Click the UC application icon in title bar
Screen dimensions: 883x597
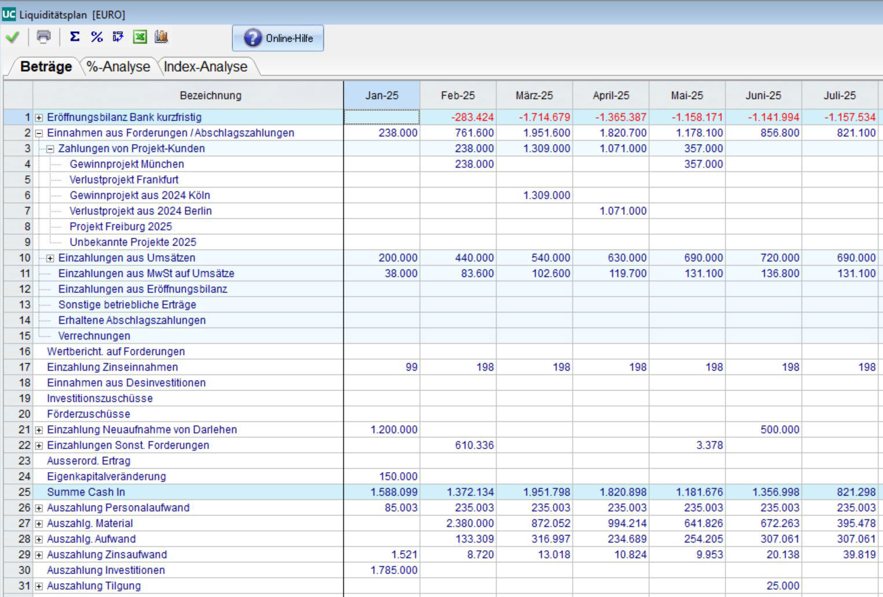point(9,14)
